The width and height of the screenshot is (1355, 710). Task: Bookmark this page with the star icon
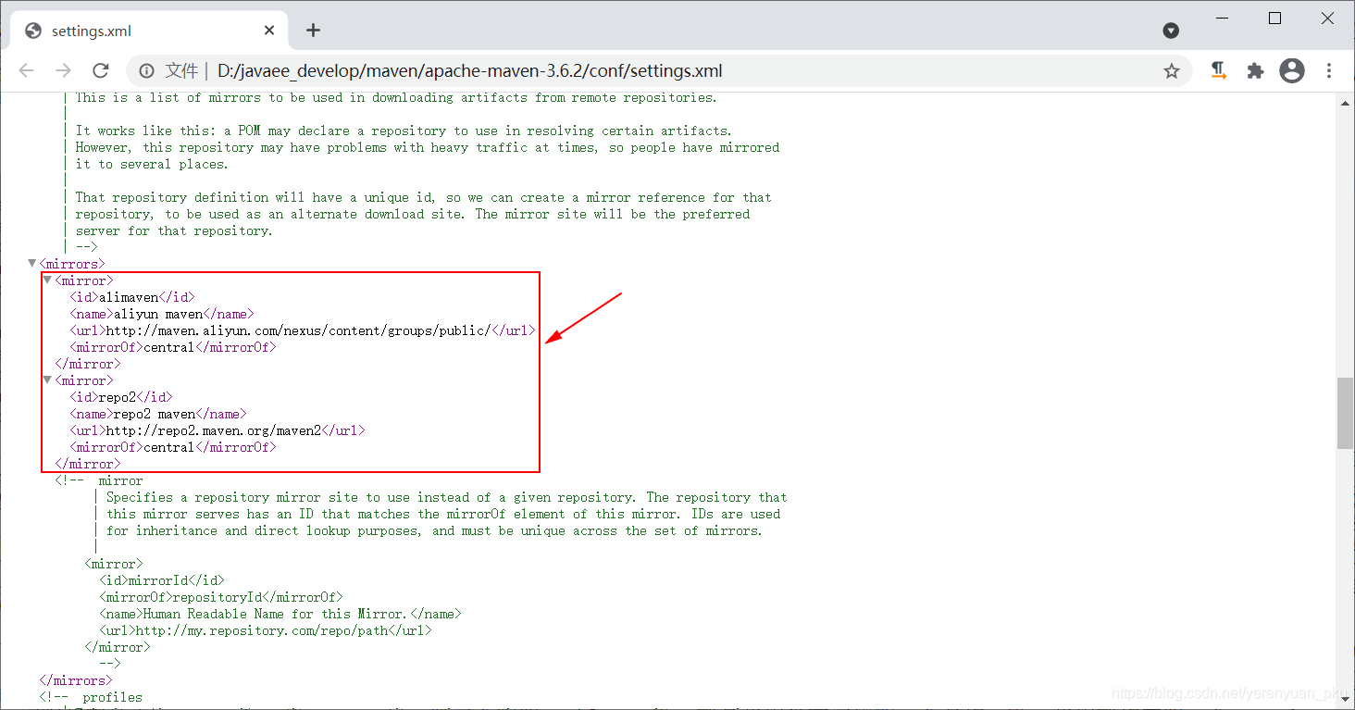point(1172,71)
